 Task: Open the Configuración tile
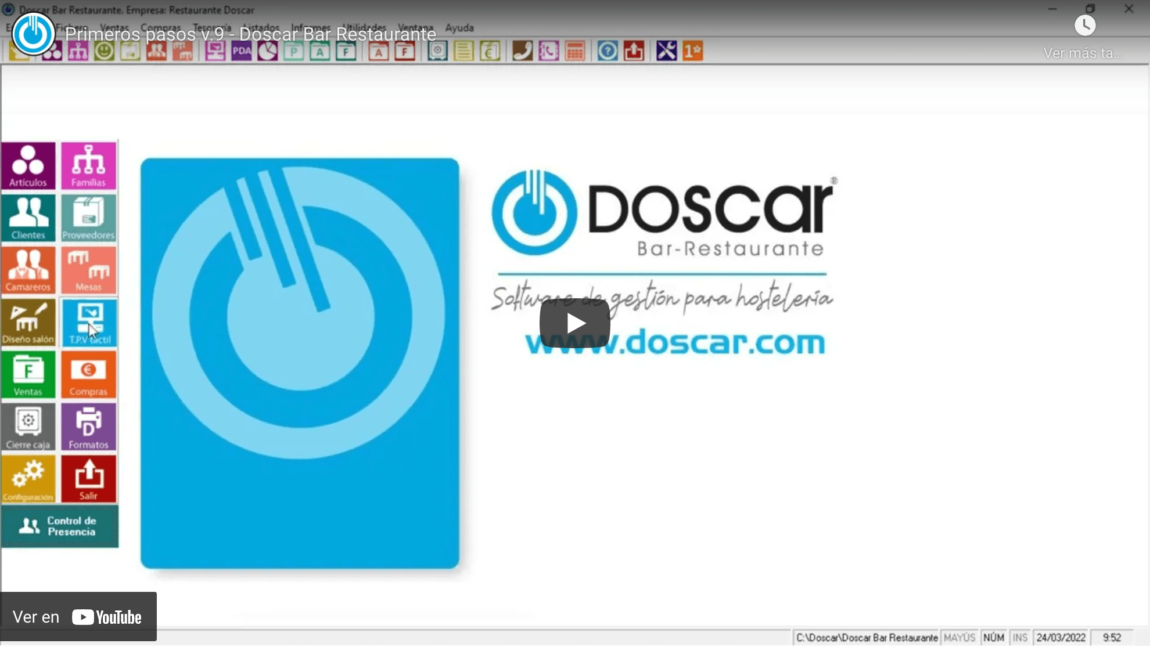pyautogui.click(x=28, y=479)
